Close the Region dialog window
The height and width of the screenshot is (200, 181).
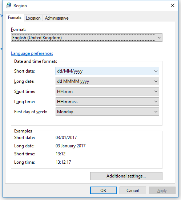[173, 5]
